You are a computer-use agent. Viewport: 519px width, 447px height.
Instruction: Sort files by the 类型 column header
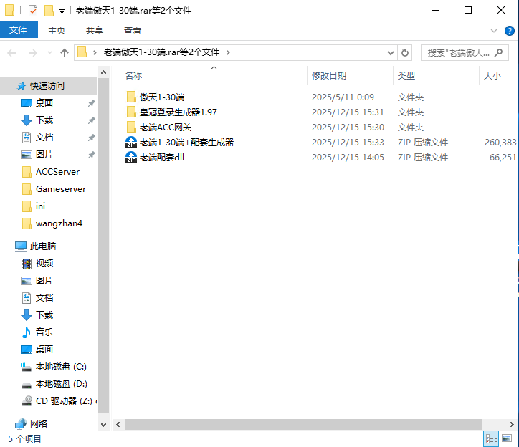pos(406,75)
